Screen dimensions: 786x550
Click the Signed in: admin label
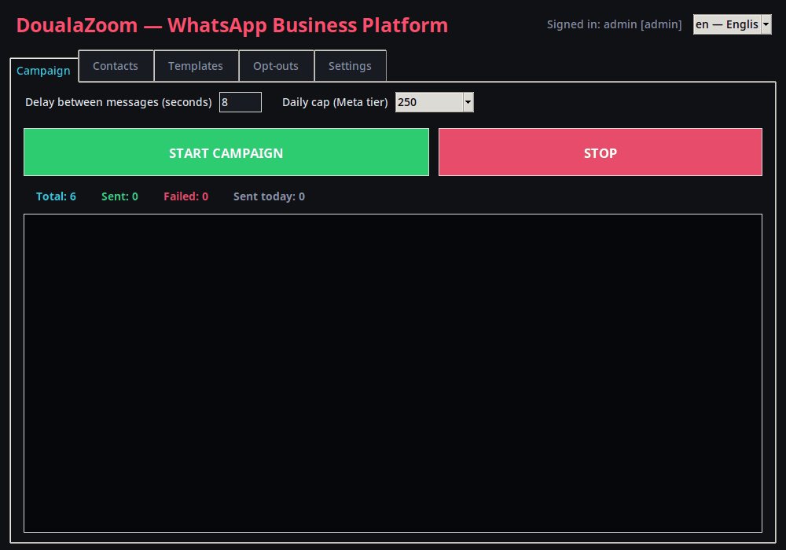(614, 24)
